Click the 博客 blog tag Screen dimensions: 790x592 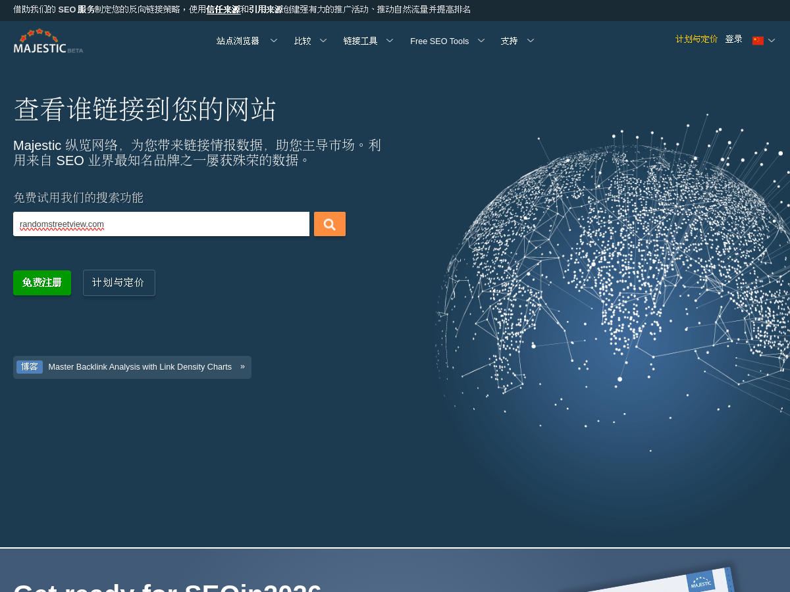pos(30,367)
